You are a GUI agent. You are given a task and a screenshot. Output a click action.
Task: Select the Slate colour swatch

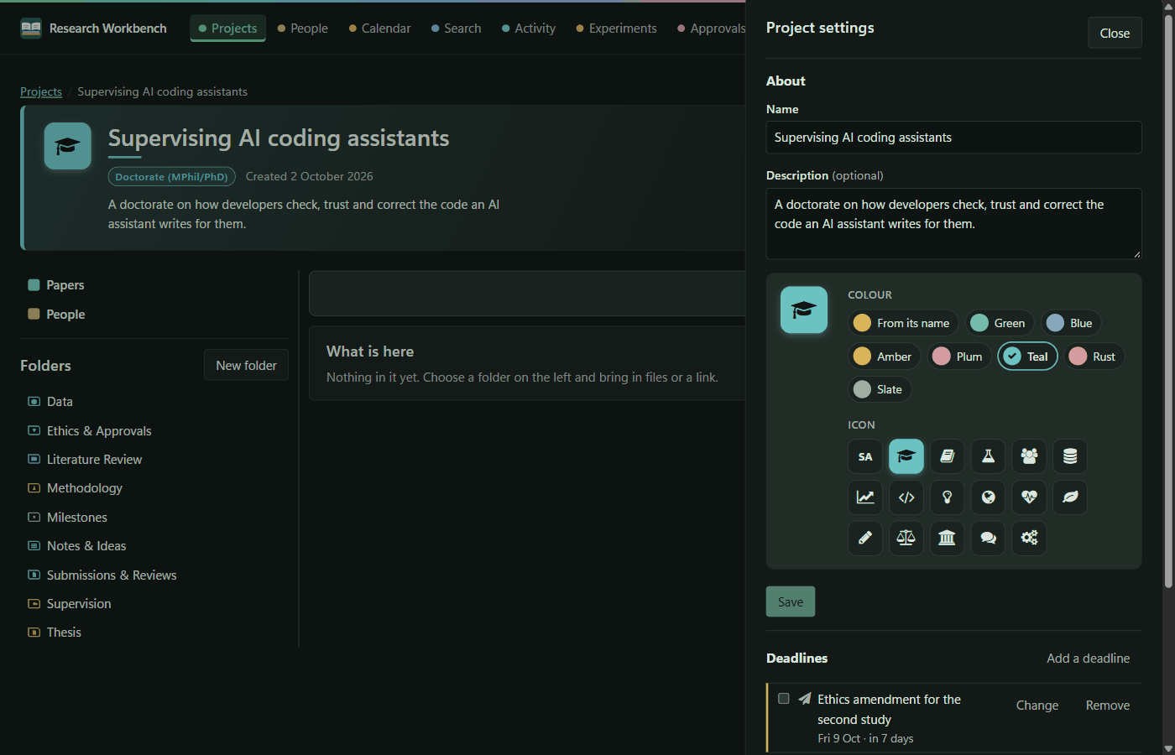[x=880, y=389]
